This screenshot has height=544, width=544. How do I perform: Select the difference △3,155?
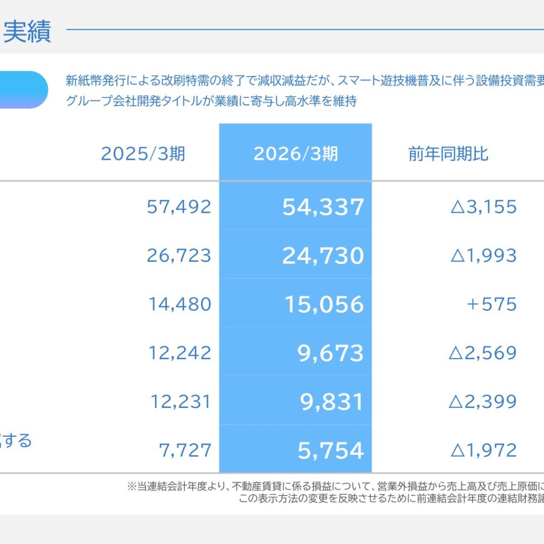click(483, 207)
